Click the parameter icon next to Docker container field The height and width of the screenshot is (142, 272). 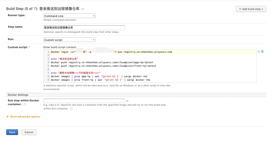coord(127,101)
